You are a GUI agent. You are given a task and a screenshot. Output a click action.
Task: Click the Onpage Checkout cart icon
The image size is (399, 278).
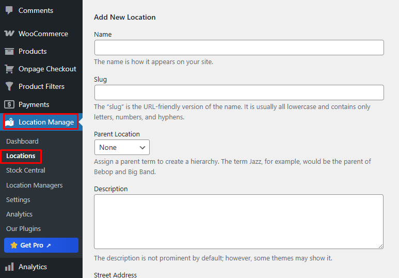(x=9, y=69)
